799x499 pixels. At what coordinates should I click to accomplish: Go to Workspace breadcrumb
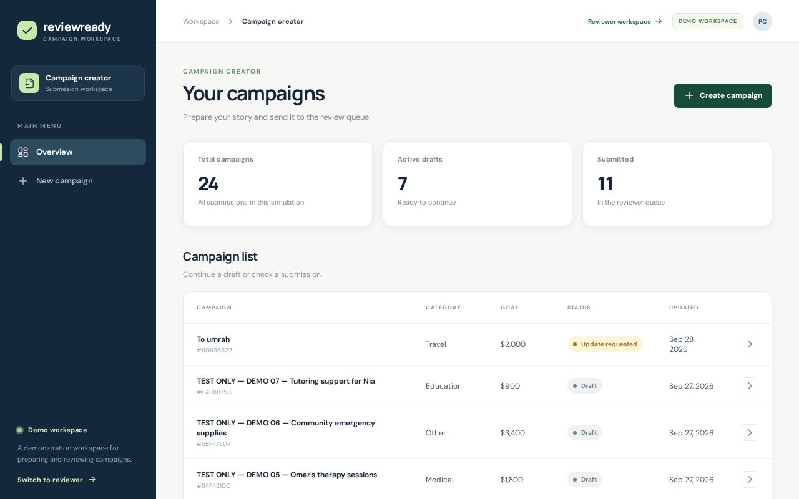201,21
